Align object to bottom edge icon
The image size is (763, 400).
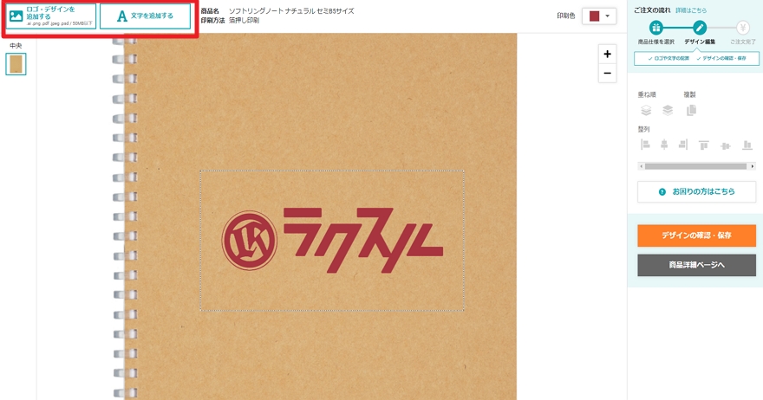[747, 145]
